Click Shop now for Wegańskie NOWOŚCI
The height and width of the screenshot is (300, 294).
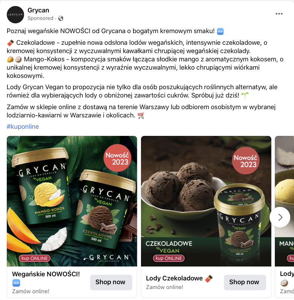111,282
